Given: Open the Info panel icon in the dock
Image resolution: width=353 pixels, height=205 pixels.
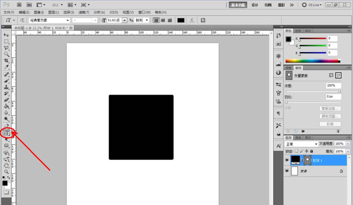Looking at the screenshot, I should click(279, 72).
